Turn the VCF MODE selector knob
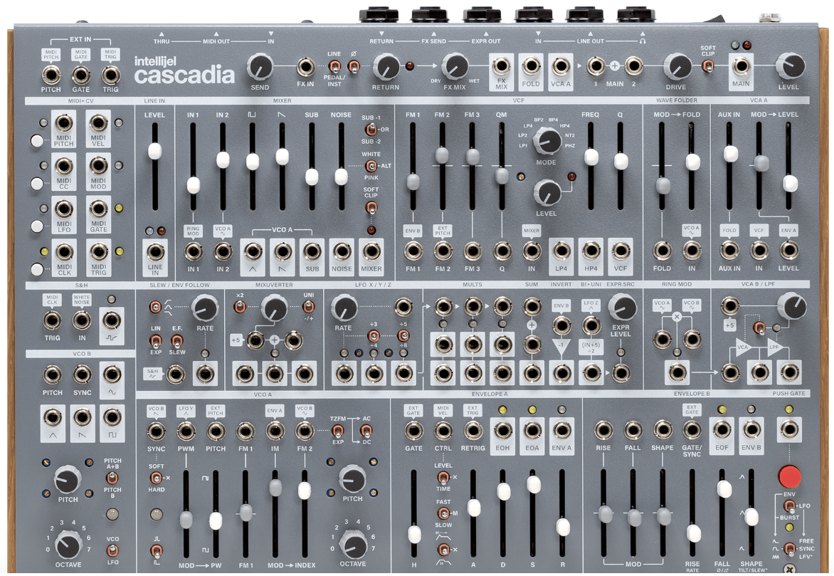The image size is (834, 576). point(547,140)
